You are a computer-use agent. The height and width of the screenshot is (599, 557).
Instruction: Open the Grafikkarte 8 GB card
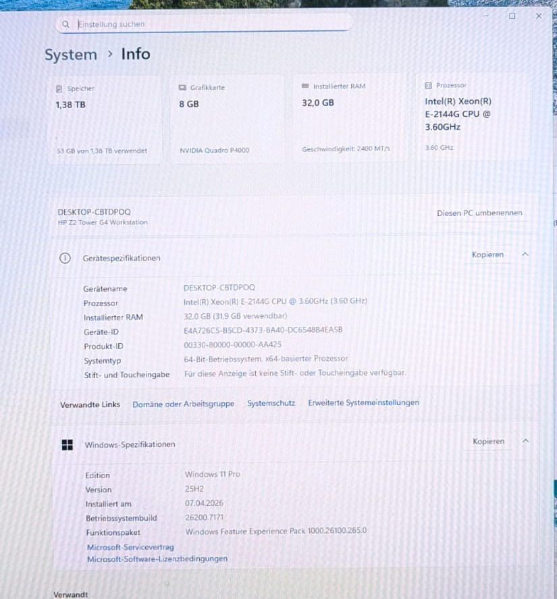(228, 119)
